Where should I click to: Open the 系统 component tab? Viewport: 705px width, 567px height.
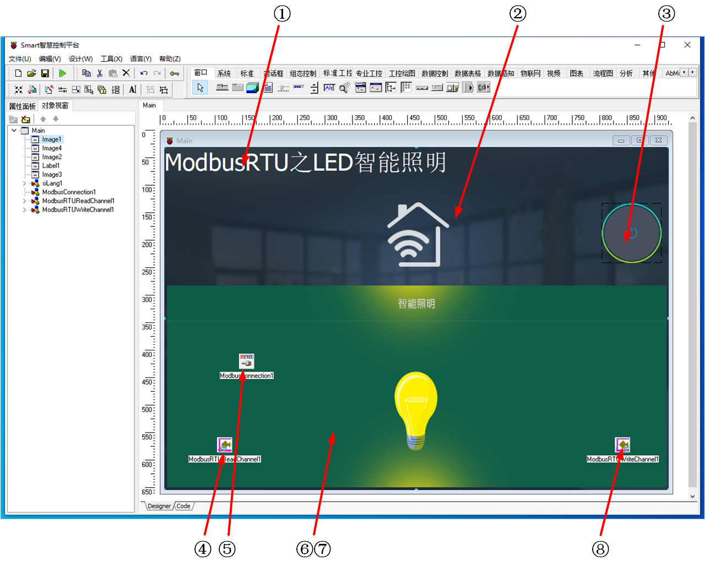pos(224,73)
